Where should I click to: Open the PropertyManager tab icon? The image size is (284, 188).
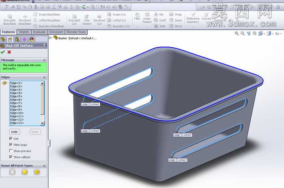(10, 39)
